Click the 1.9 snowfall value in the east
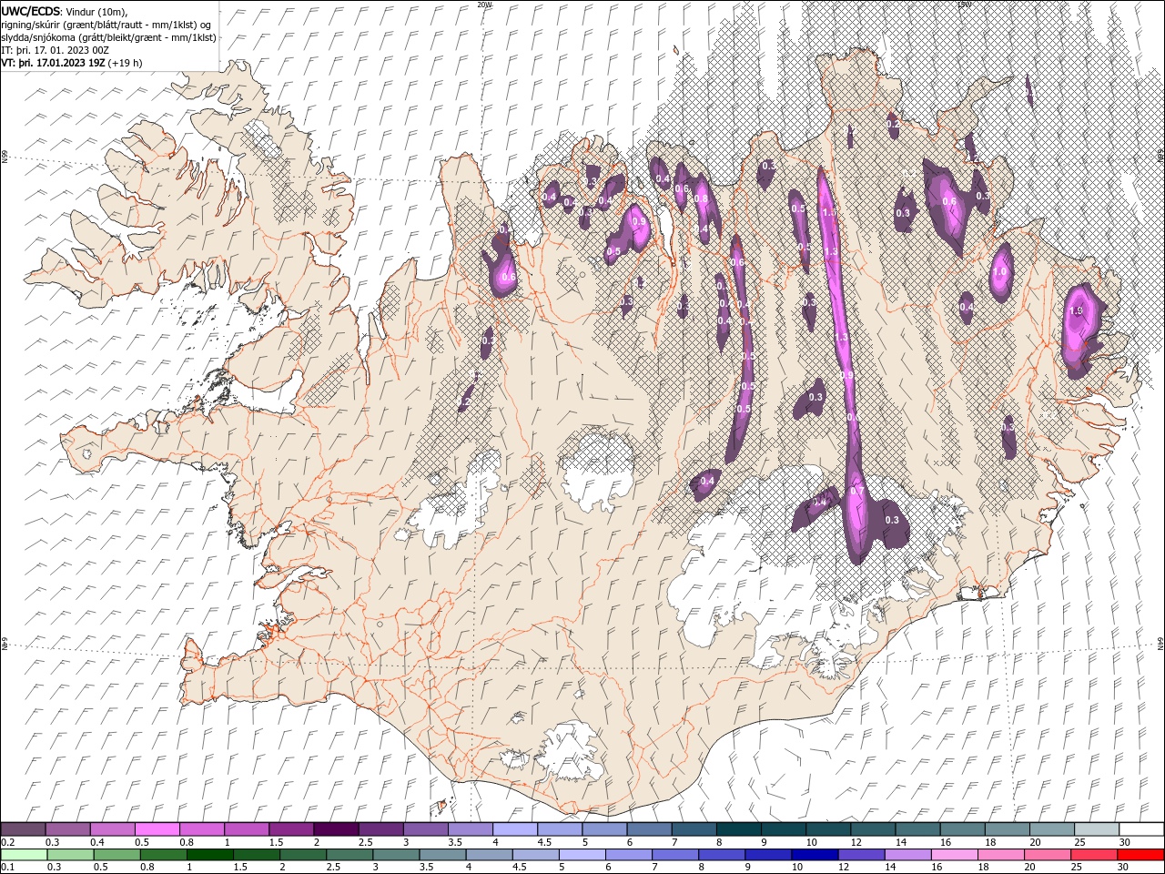The image size is (1165, 874). [x=1076, y=310]
